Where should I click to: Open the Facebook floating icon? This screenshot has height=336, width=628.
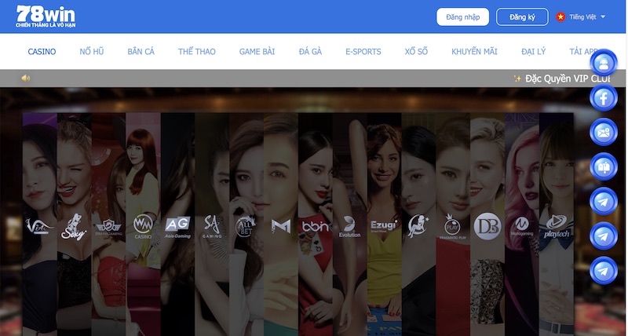(604, 97)
